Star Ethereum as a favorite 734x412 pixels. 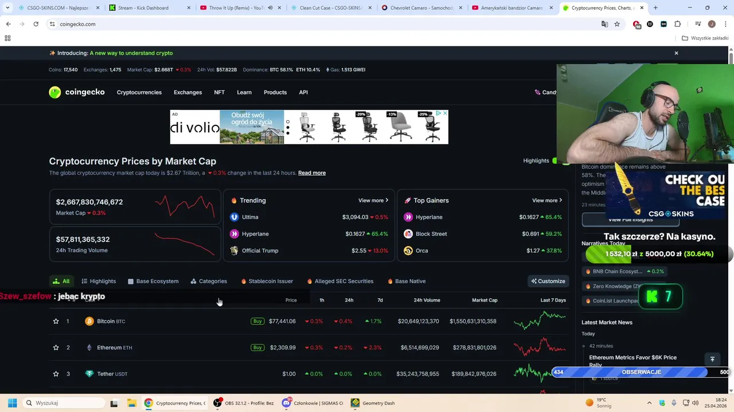(x=56, y=347)
